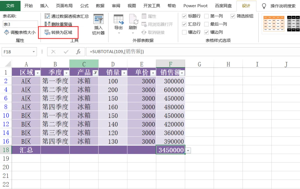Enable Banded Rows (镶边行) checkbox
This screenshot has height=189, width=300.
(x=184, y=32)
